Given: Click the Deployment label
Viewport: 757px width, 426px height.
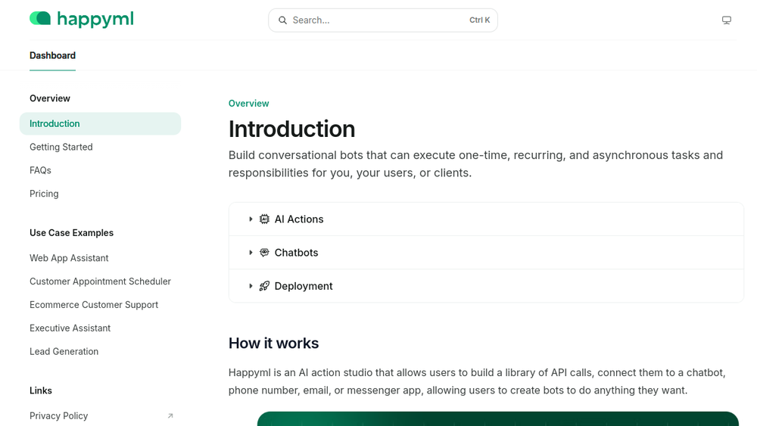Looking at the screenshot, I should click(304, 286).
